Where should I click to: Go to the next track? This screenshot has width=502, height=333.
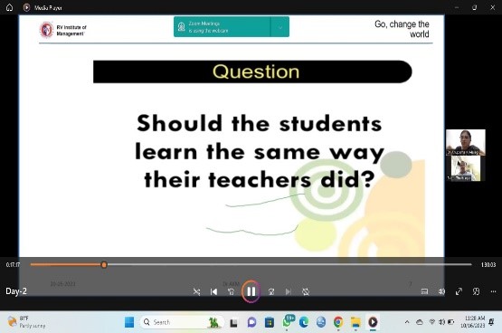tap(289, 291)
